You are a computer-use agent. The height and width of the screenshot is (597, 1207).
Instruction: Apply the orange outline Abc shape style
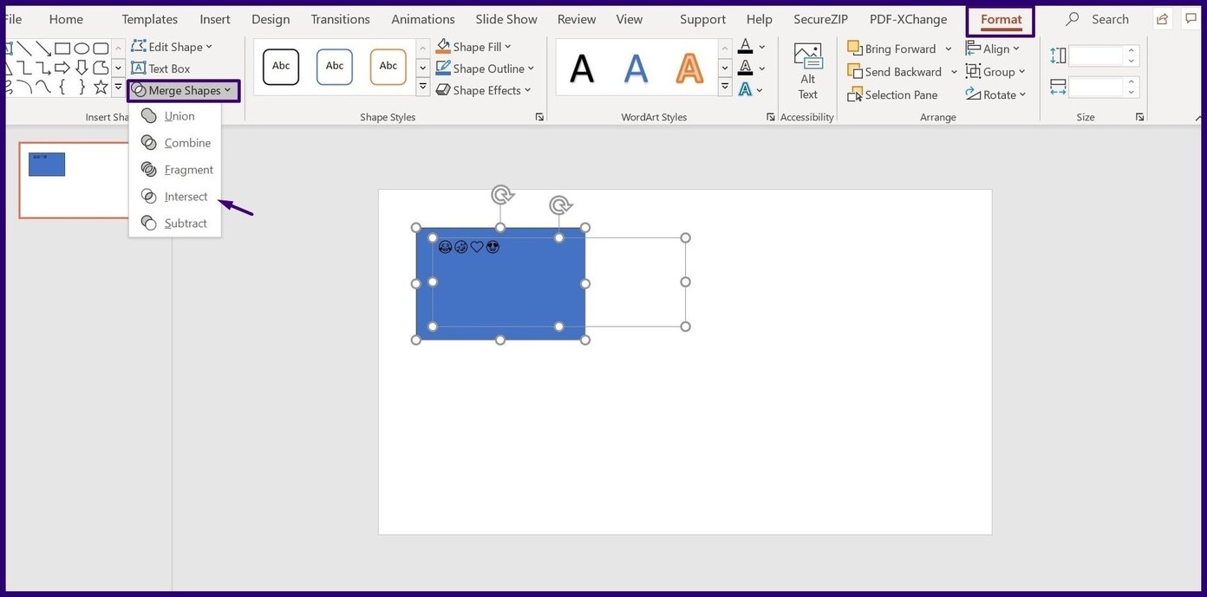point(388,67)
